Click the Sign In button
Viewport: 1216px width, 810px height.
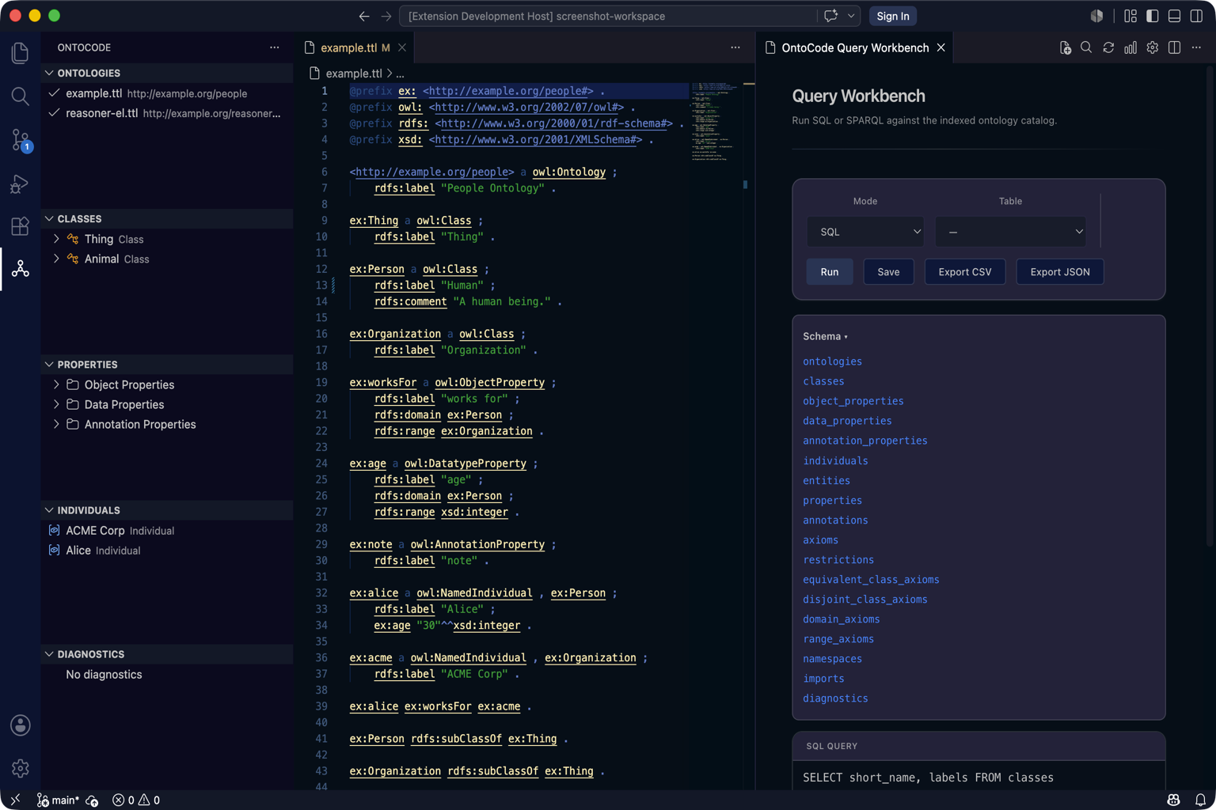893,16
